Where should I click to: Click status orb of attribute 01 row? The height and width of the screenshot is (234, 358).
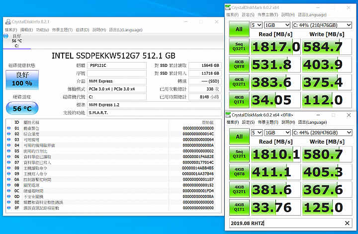click(x=8, y=128)
